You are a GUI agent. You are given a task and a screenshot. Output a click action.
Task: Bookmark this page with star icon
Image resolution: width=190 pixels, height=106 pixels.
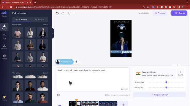pyautogui.click(x=148, y=7)
